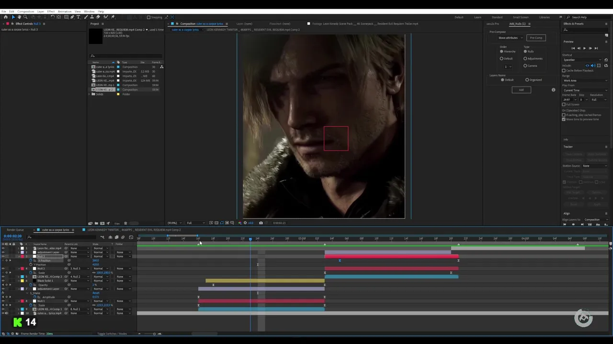
Task: Switch to the Libraries workspace
Action: [545, 17]
